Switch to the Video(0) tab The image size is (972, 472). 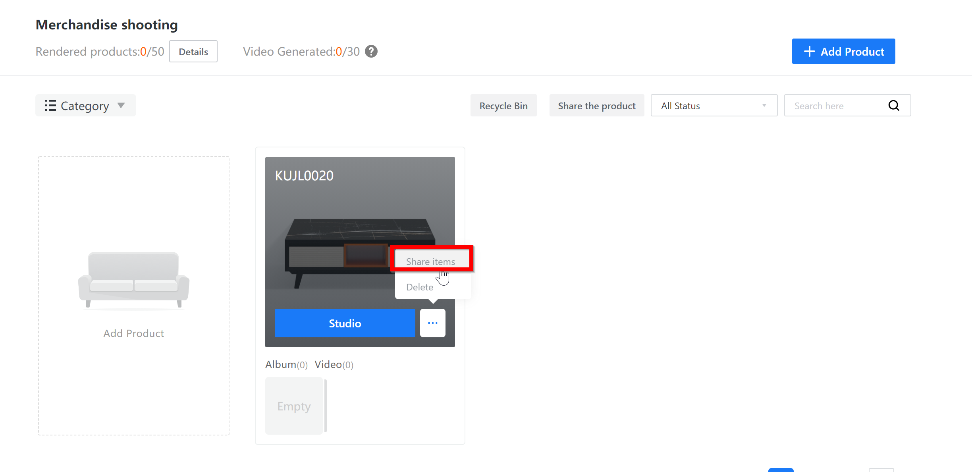(x=334, y=364)
